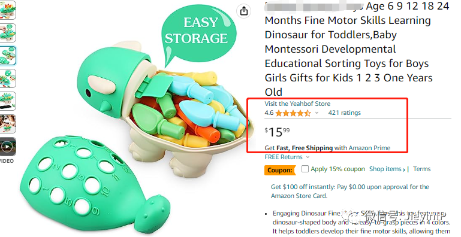Open Visit the Yeahbof Store link

point(297,104)
